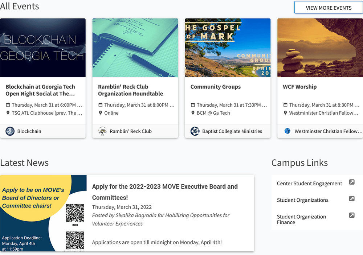
Task: Open the Community Groups event title
Action: pos(216,87)
